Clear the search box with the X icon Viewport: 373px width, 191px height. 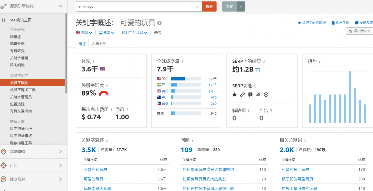[x=197, y=7]
